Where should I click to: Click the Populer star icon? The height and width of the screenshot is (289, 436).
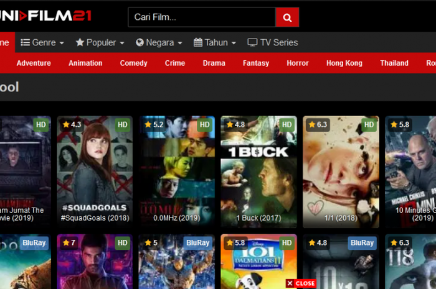(80, 42)
